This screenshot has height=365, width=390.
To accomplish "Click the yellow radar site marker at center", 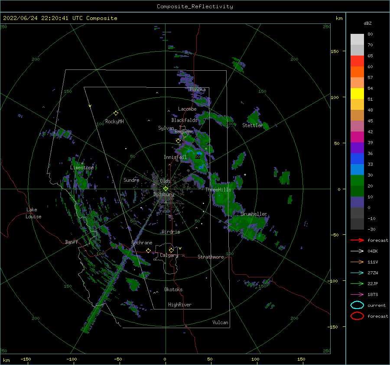I will click(166, 189).
